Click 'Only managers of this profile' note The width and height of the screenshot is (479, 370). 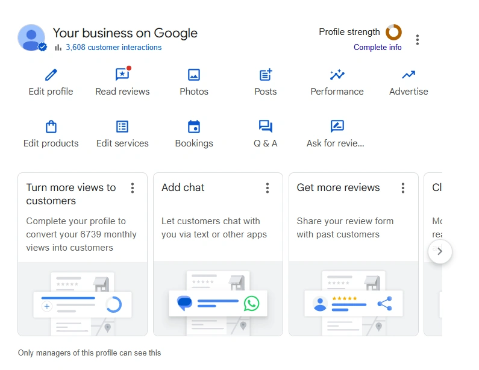click(90, 353)
